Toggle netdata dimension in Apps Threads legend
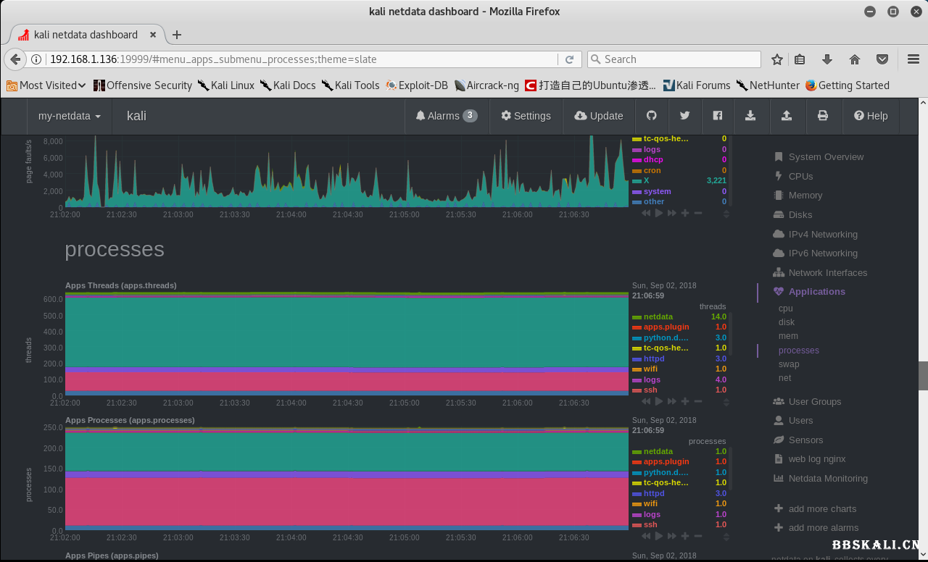Viewport: 928px width, 562px height. 658,316
